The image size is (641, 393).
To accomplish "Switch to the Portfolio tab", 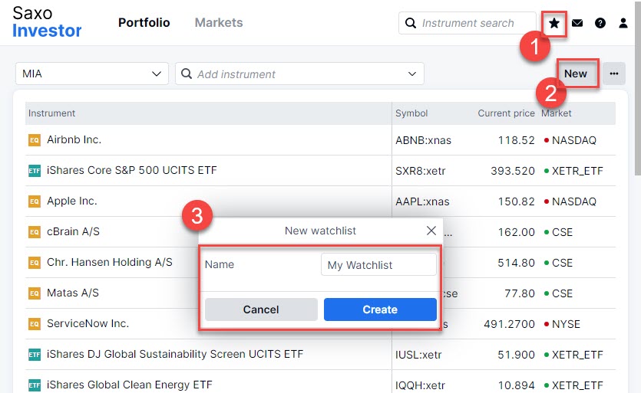I will (x=144, y=23).
